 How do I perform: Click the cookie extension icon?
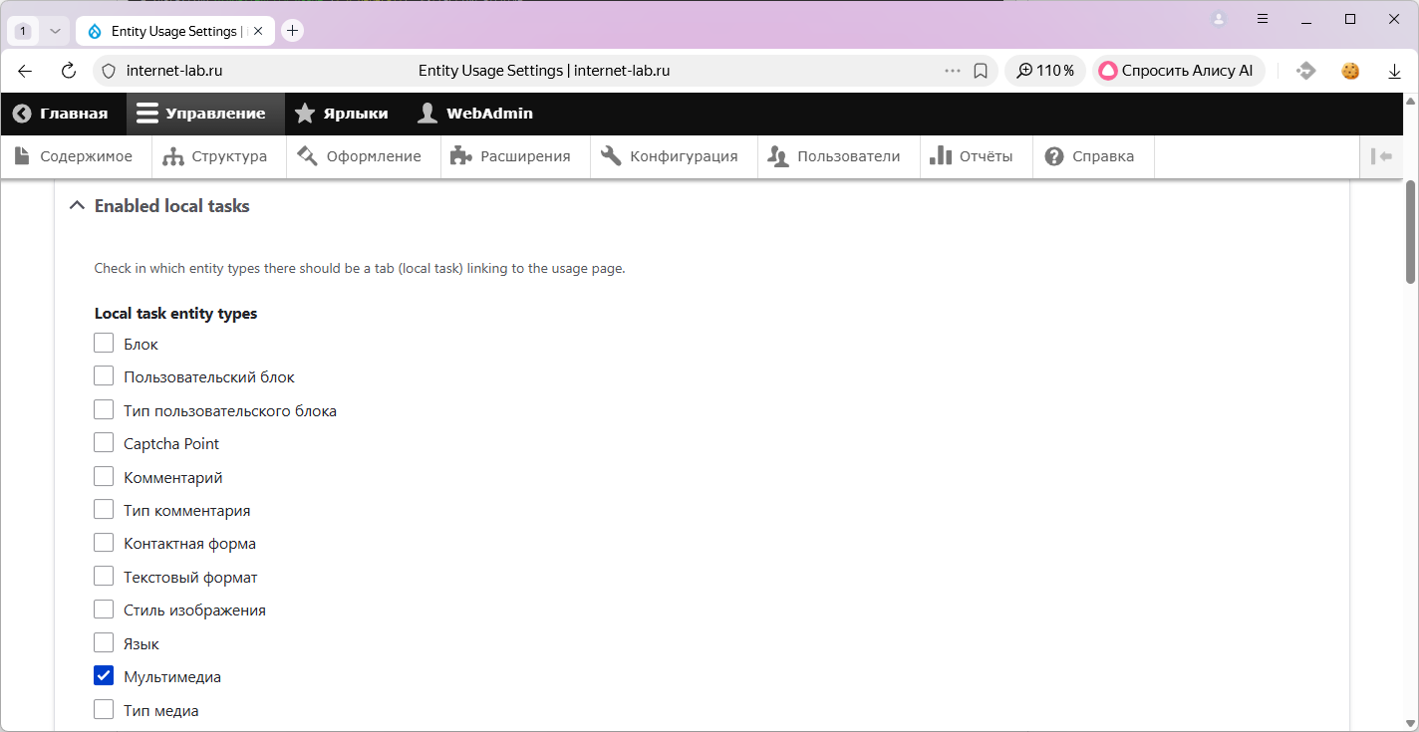point(1350,71)
